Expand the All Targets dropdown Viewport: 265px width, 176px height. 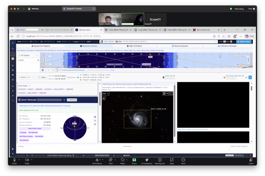[28, 55]
